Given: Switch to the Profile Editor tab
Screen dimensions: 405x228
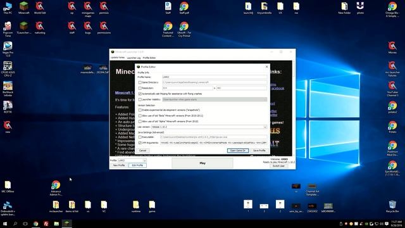Looking at the screenshot, I should [x=149, y=58].
